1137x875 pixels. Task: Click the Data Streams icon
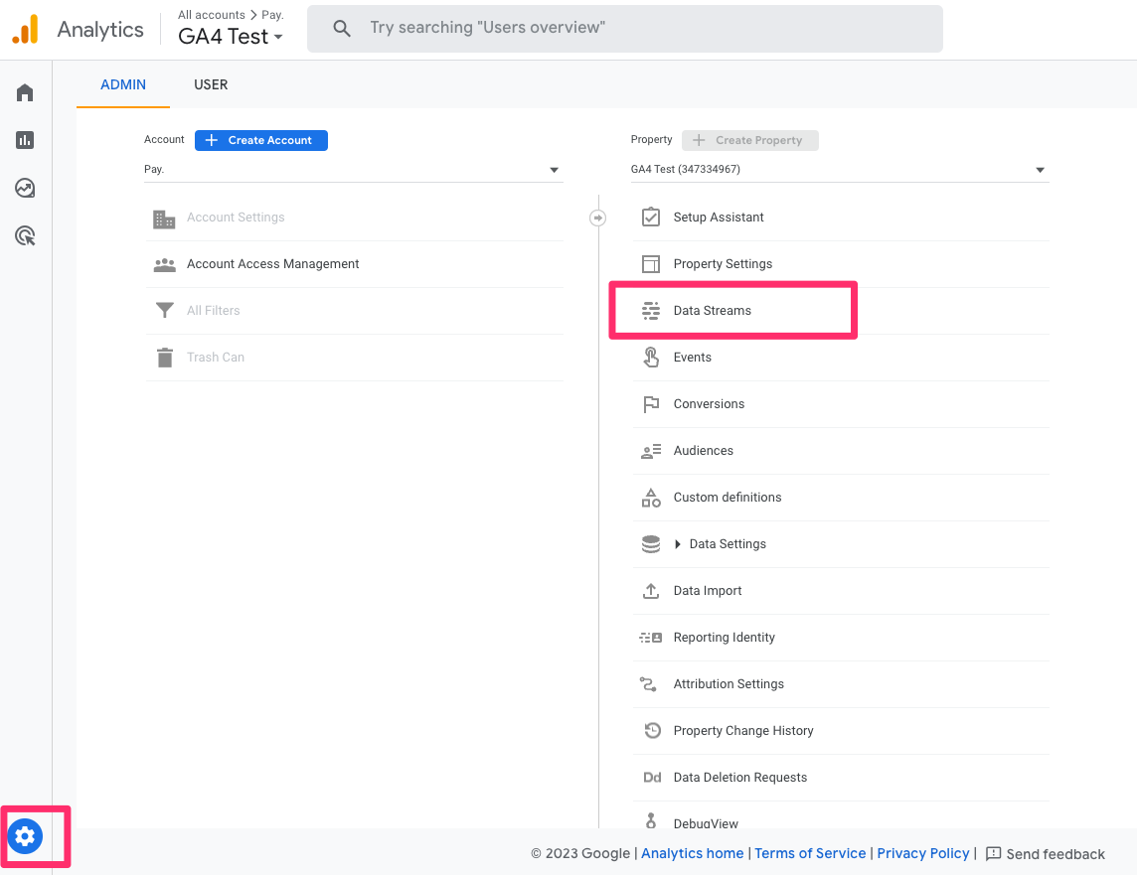coord(651,311)
